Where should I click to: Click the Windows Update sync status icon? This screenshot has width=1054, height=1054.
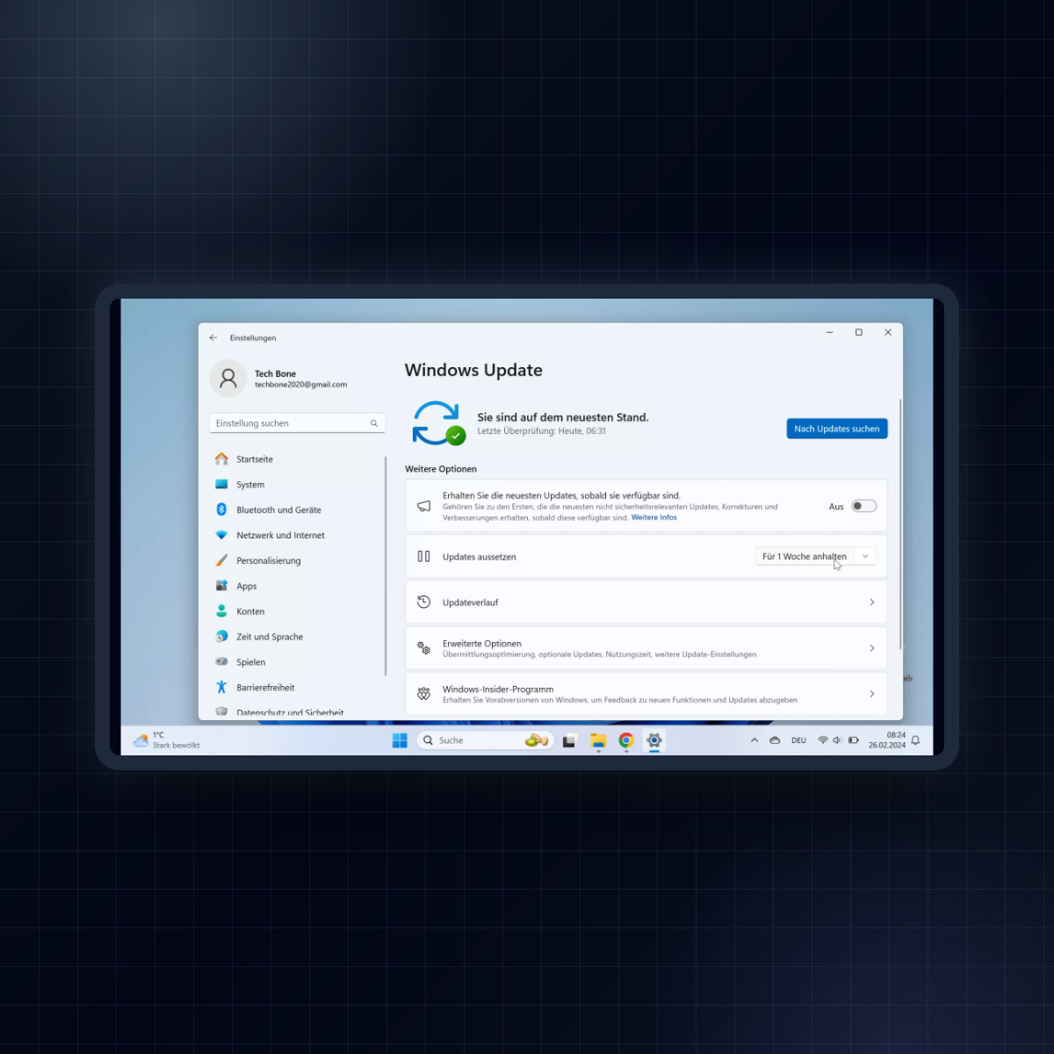click(438, 423)
